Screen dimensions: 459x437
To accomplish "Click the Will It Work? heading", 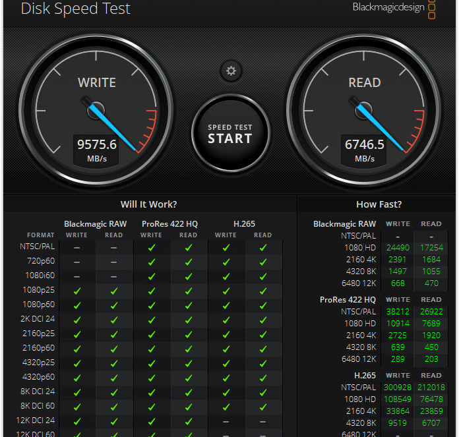I will (148, 204).
